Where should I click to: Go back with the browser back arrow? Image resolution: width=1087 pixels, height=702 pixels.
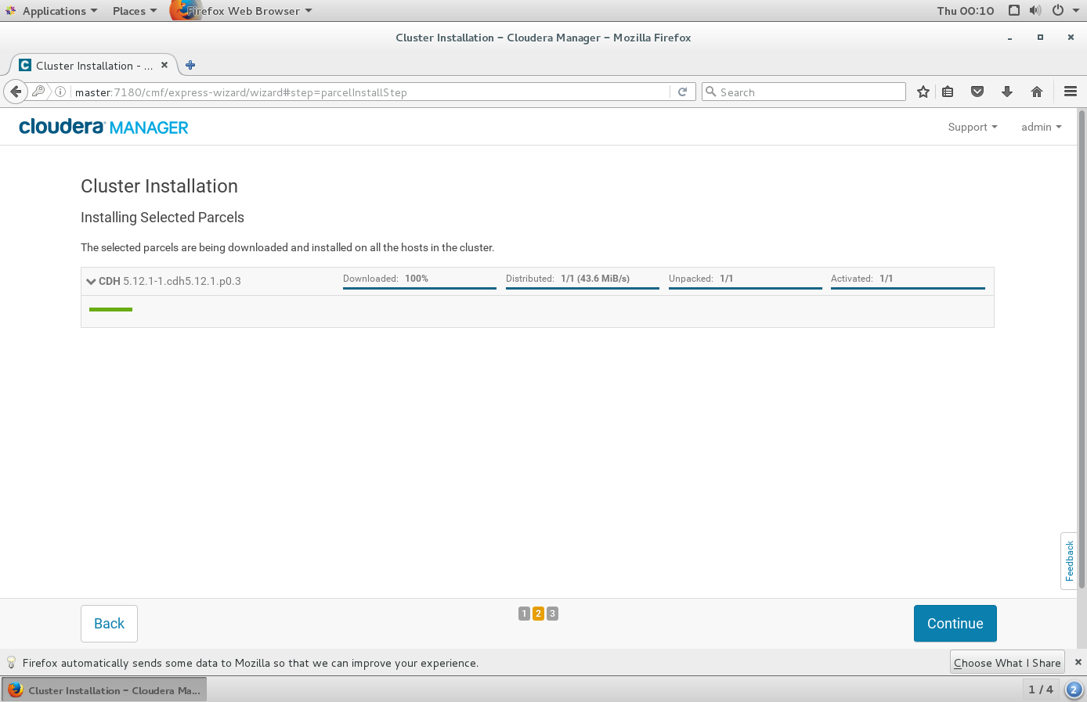pyautogui.click(x=16, y=92)
